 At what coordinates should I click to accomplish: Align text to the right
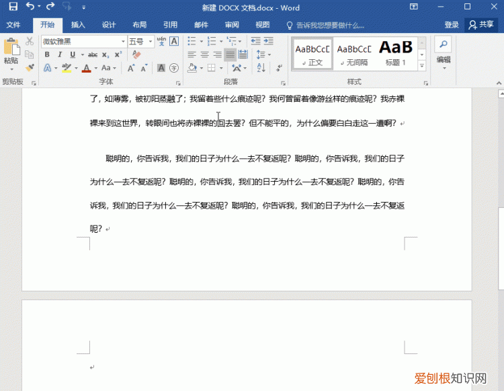[x=218, y=55]
